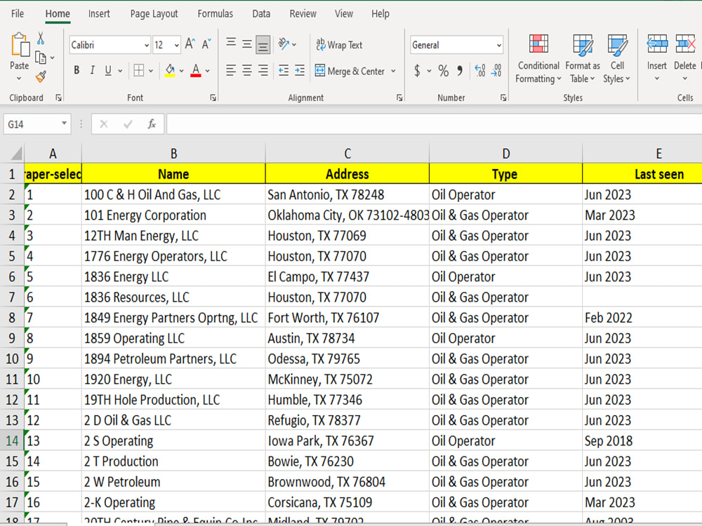The image size is (702, 526).
Task: Click the Copy icon
Action: tap(41, 58)
